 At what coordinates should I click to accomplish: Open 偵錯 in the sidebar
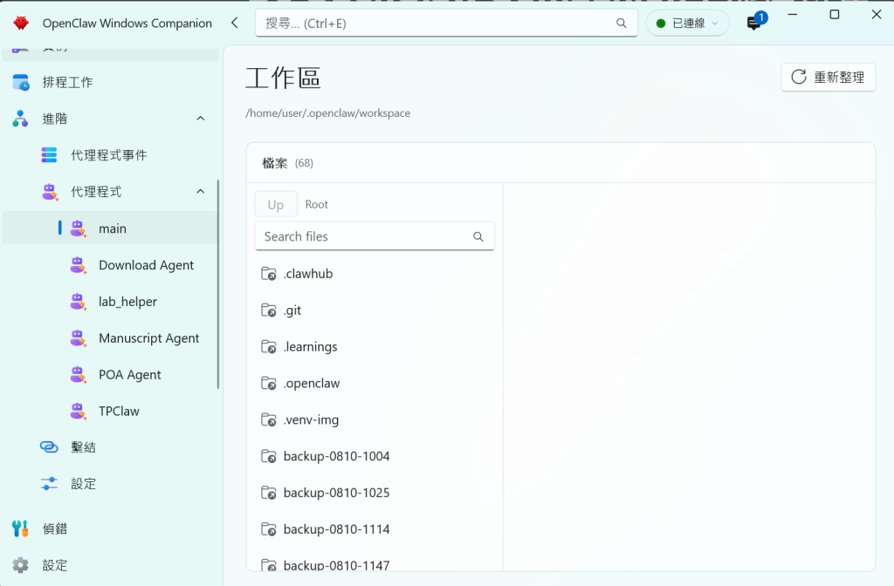coord(110,528)
